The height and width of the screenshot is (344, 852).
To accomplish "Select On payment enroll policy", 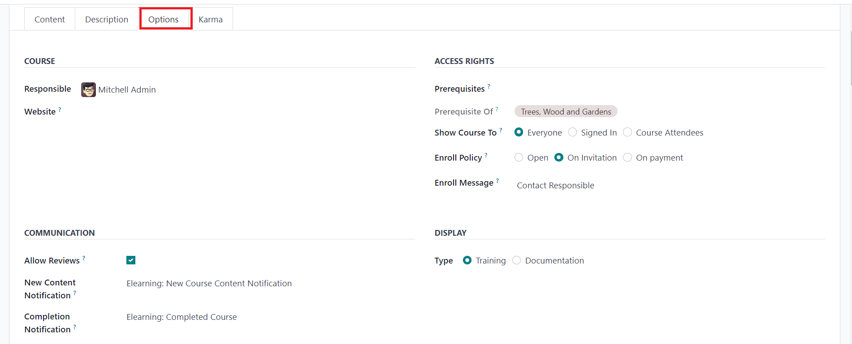I will pyautogui.click(x=627, y=157).
